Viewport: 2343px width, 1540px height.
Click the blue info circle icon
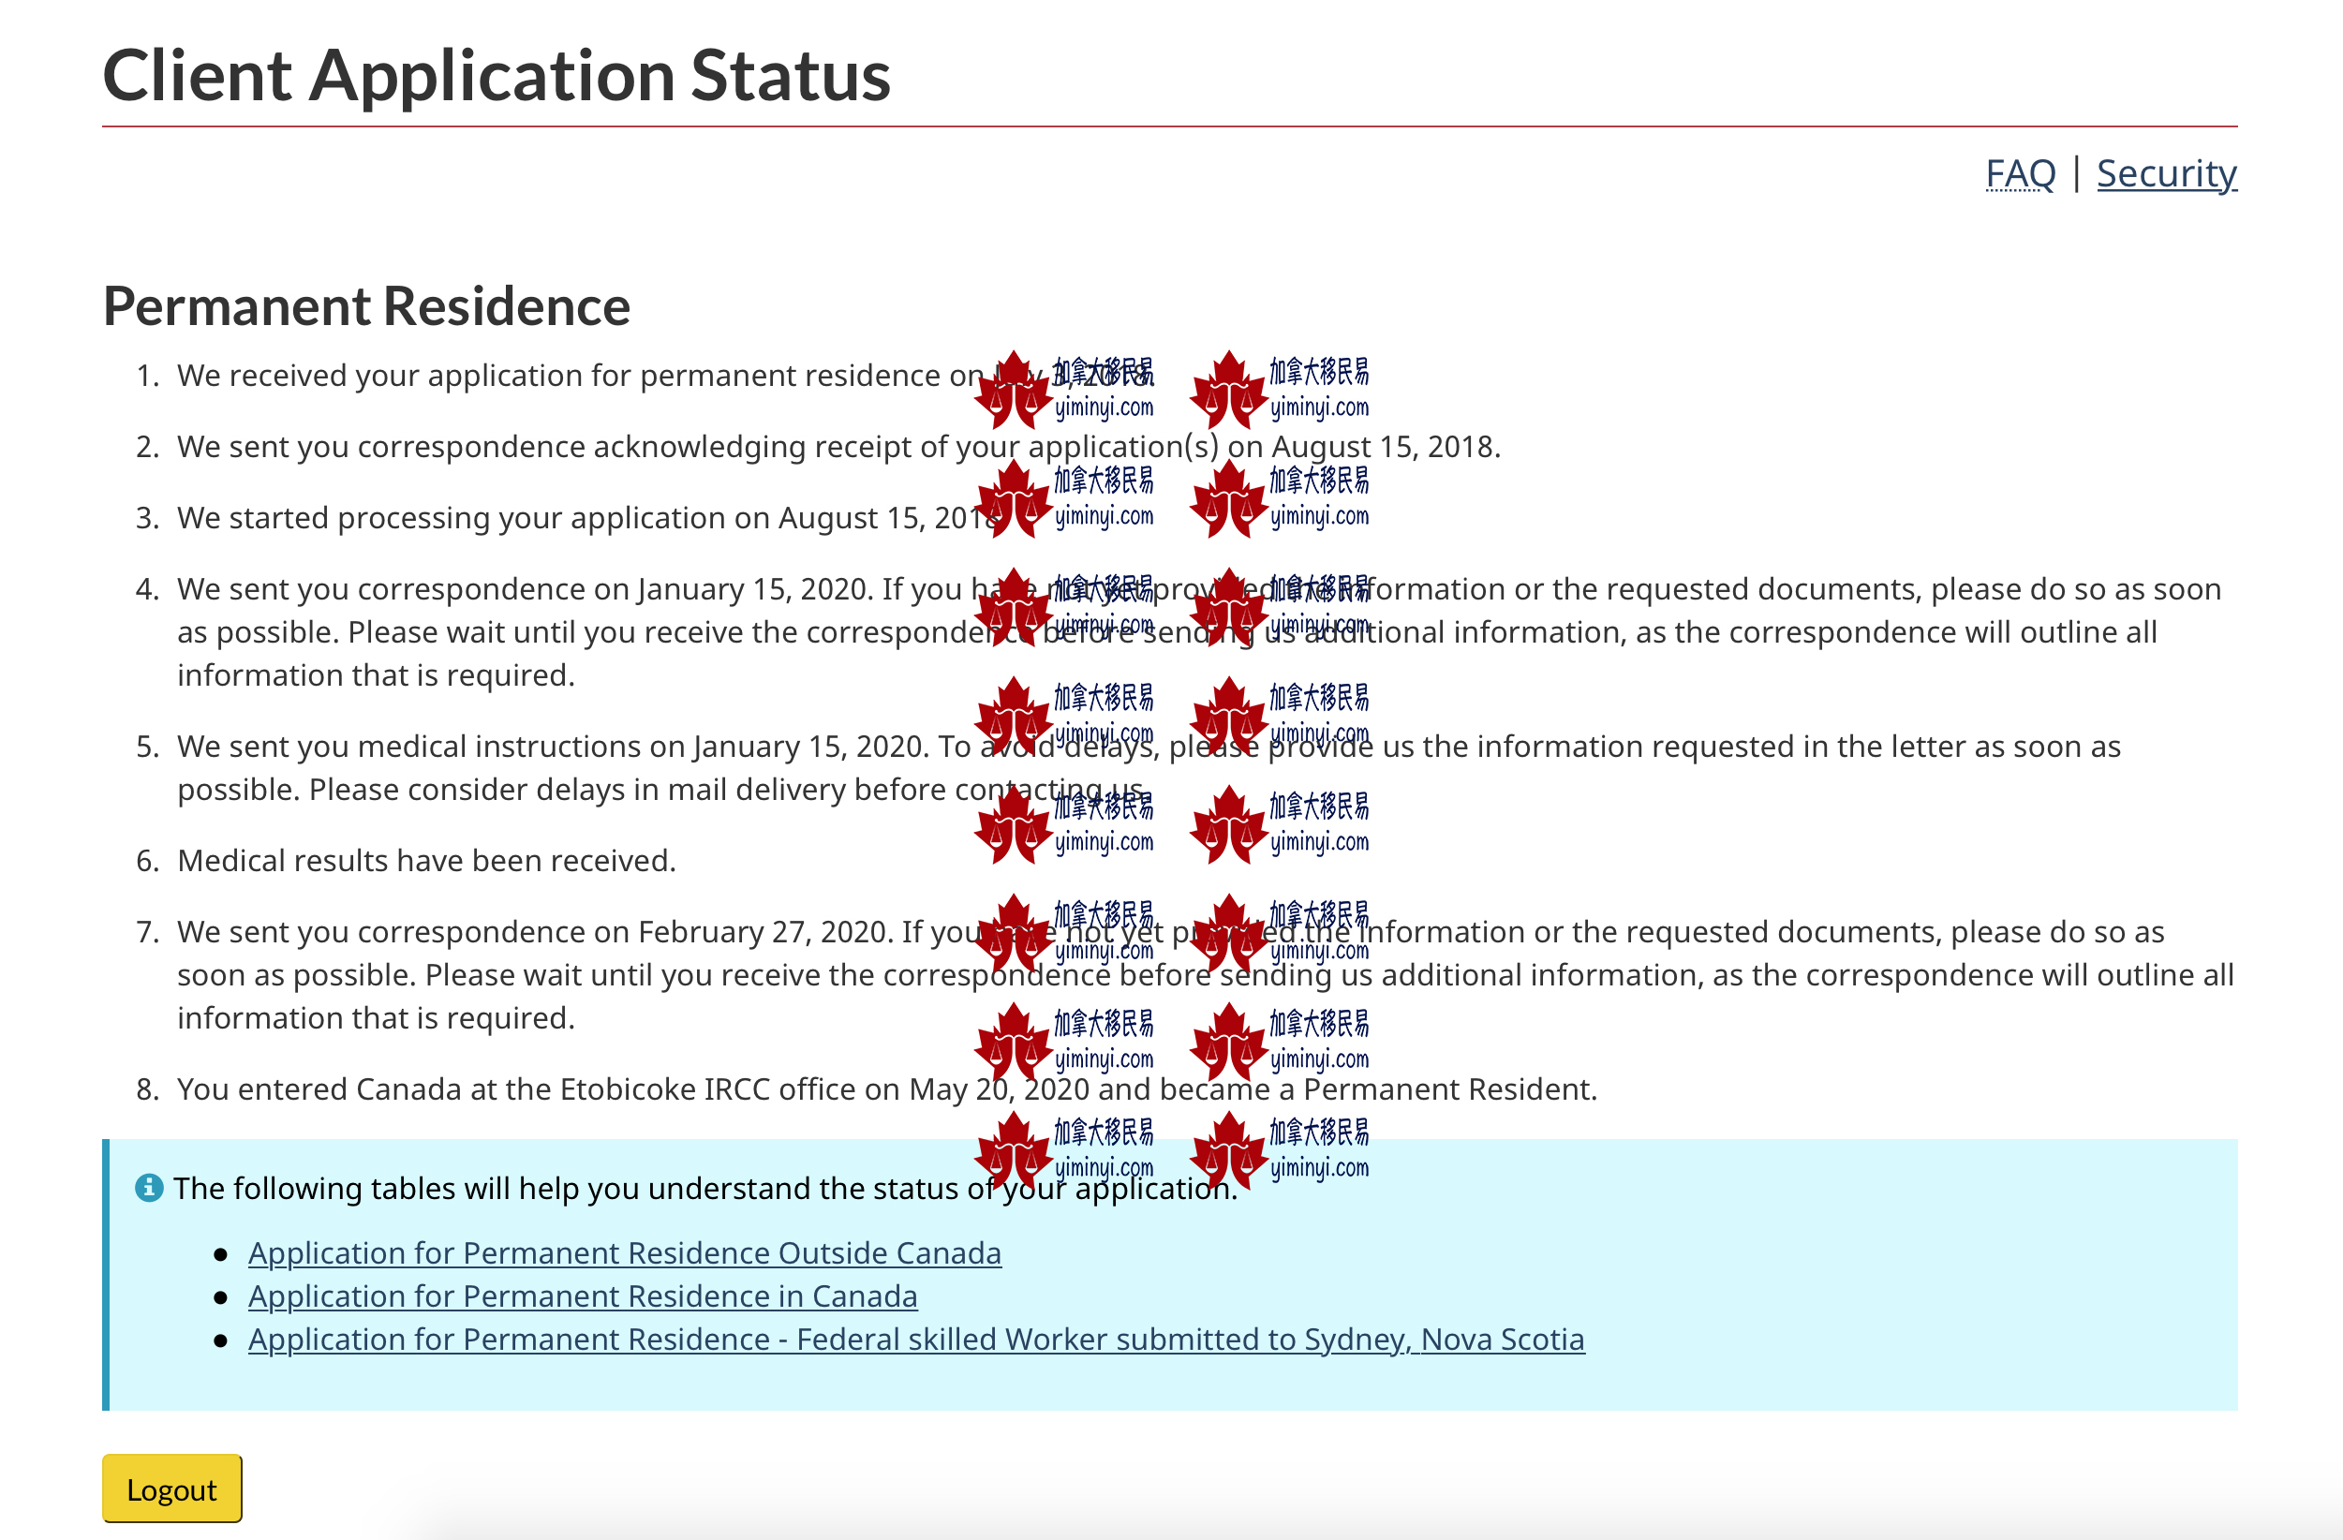tap(149, 1188)
